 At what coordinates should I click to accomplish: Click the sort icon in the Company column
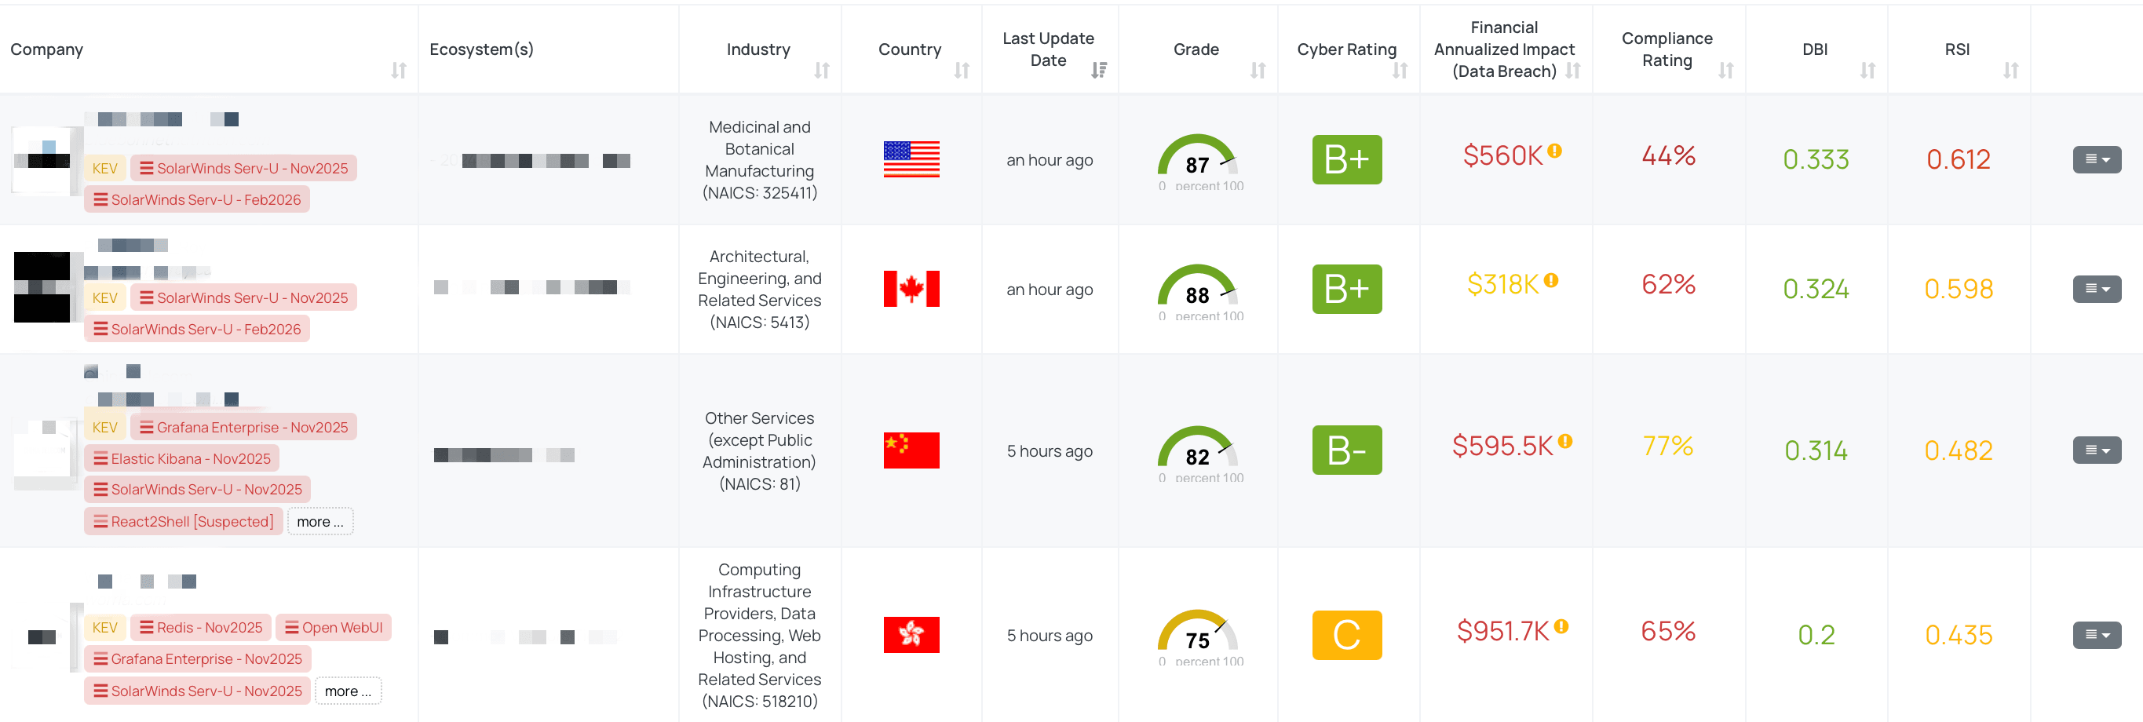(398, 71)
